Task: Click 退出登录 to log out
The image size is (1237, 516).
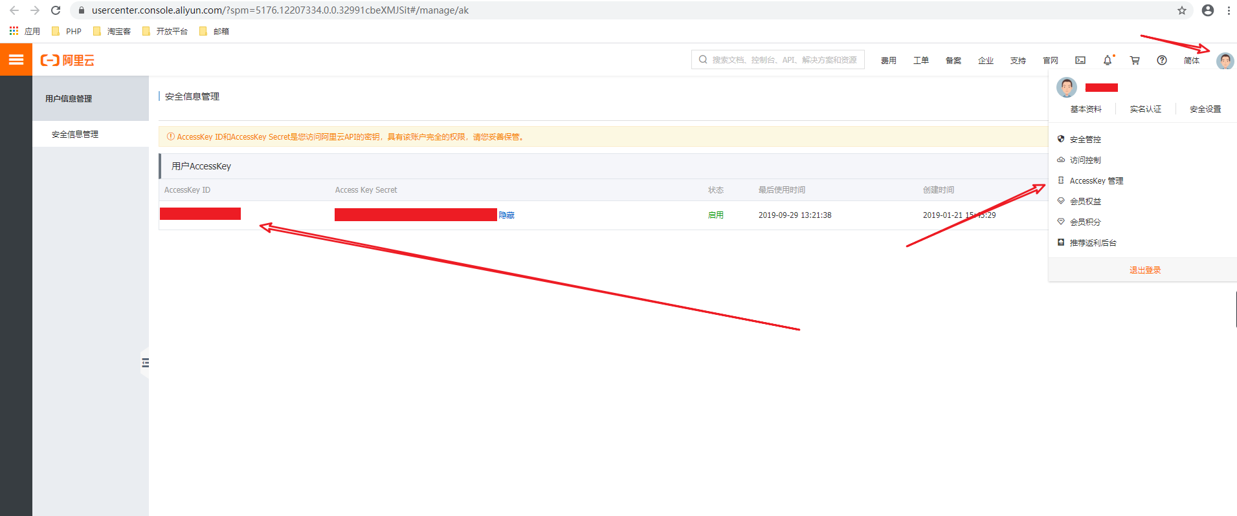Action: coord(1145,270)
